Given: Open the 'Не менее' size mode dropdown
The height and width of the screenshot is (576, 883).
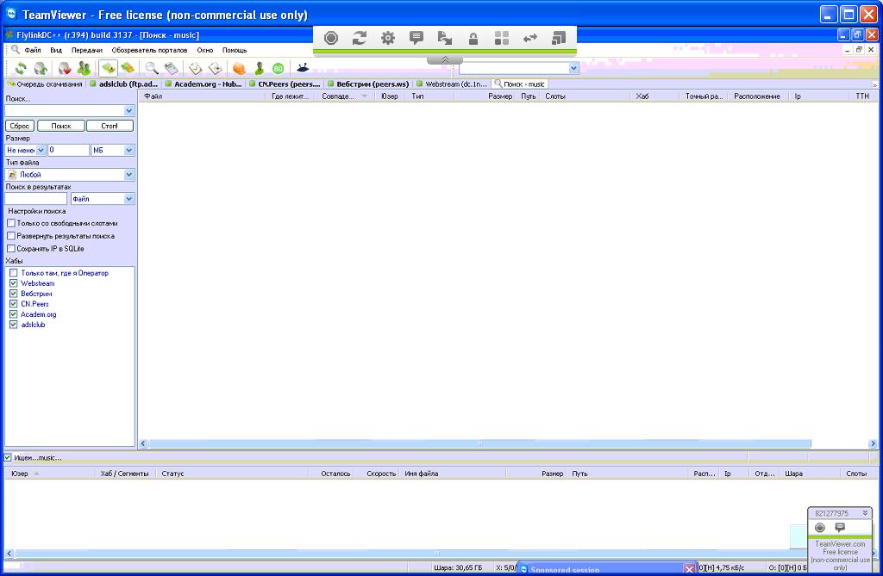Looking at the screenshot, I should (x=41, y=150).
